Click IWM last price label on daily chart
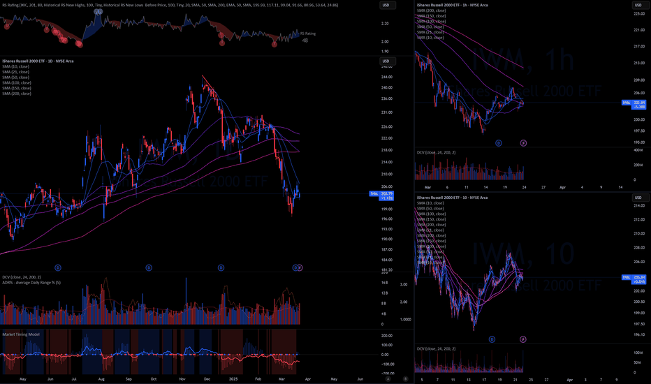Viewport: 651px width, 384px height. [x=381, y=196]
